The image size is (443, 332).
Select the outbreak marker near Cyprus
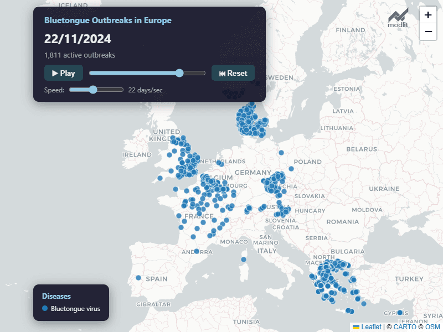[400, 313]
